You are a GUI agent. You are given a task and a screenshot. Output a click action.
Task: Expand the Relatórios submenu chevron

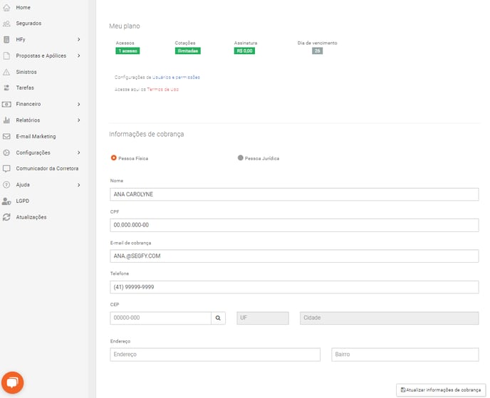pyautogui.click(x=79, y=120)
